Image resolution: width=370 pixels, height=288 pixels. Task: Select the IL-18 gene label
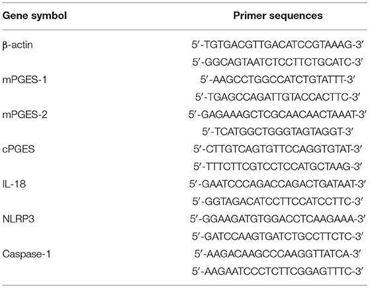14,184
